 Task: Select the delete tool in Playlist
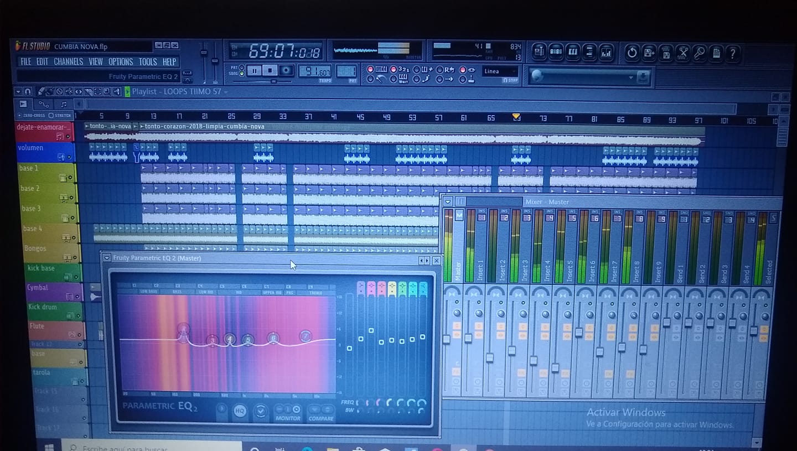click(x=59, y=91)
